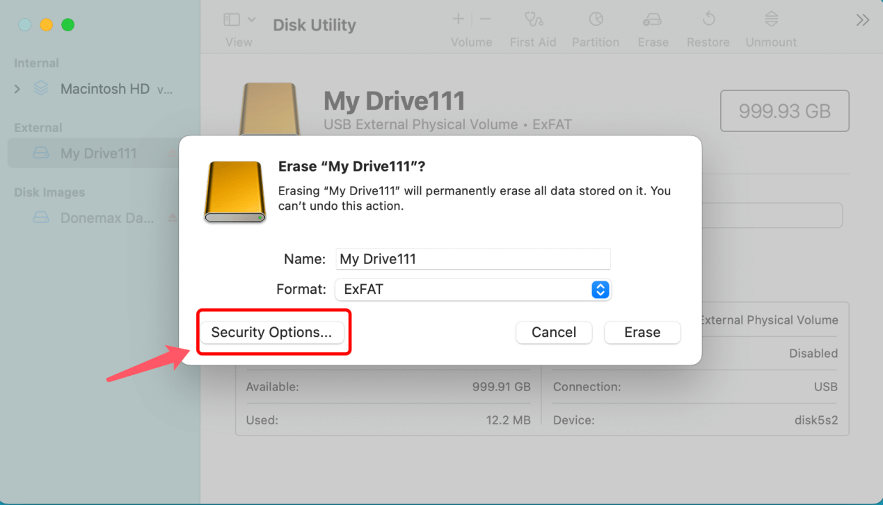883x505 pixels.
Task: Run First Aid from the toolbar
Action: tap(533, 28)
